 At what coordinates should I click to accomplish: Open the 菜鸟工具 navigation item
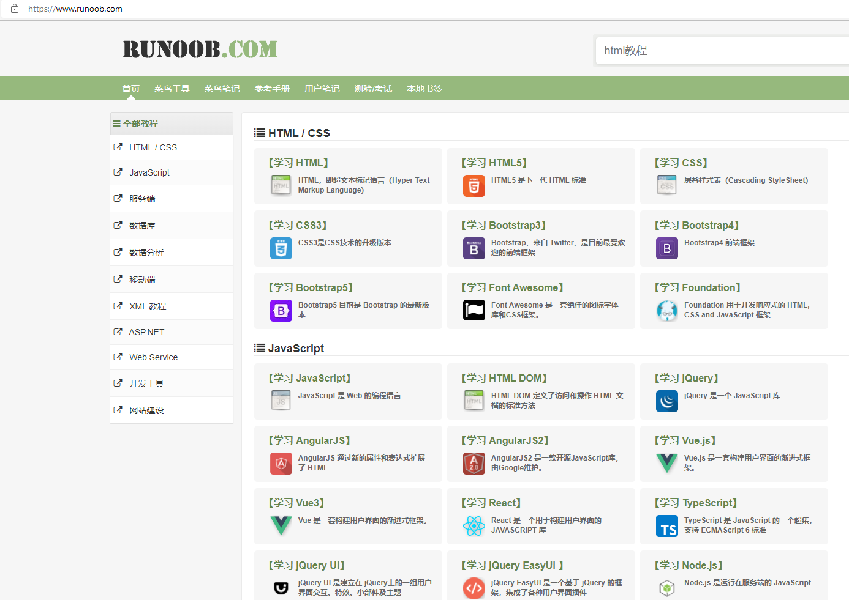(172, 89)
